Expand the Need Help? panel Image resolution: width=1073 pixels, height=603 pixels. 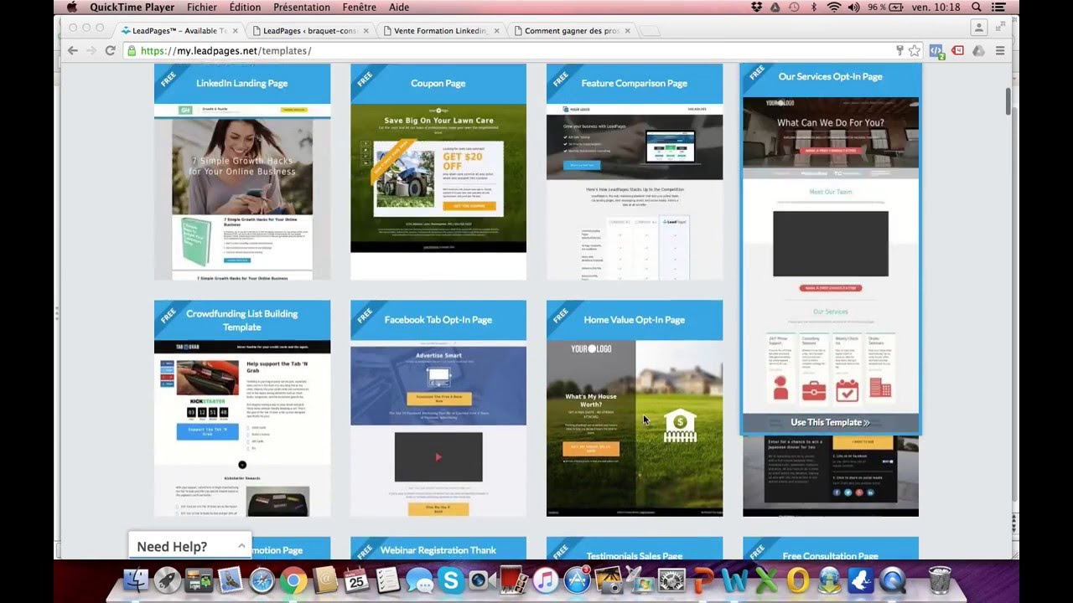(x=190, y=546)
